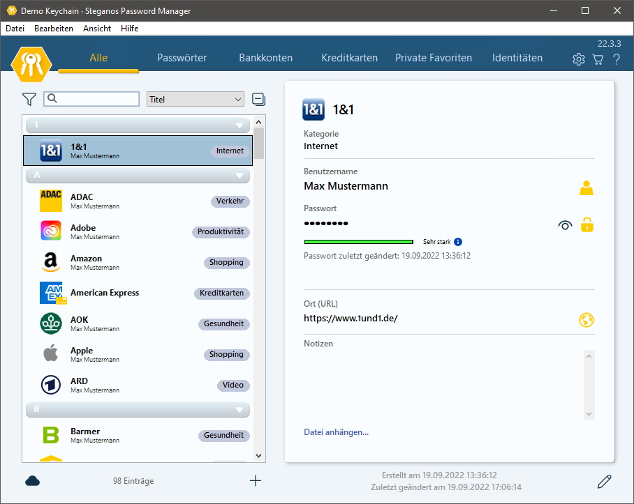
Task: Click the Produktivität tag on Adobe
Action: coord(221,231)
